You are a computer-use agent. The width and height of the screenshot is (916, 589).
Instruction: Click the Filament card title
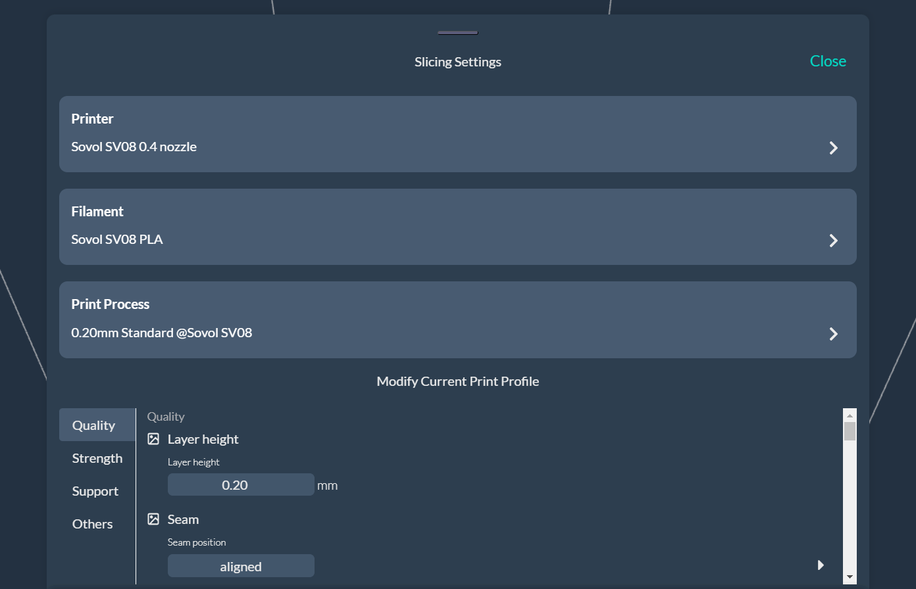pos(97,212)
